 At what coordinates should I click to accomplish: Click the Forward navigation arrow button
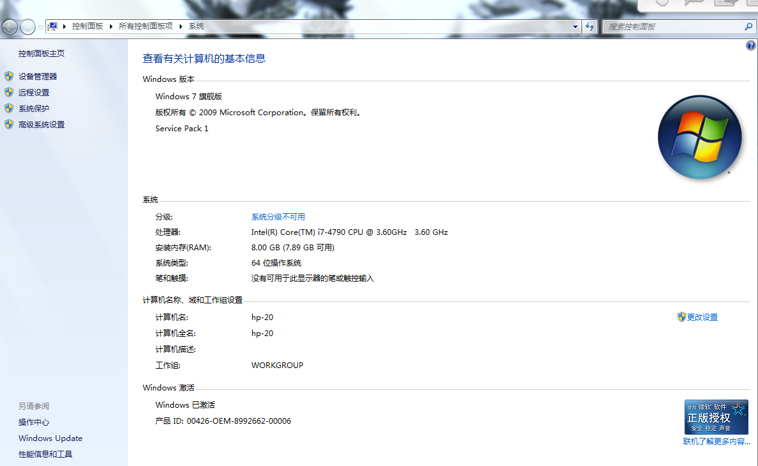(x=28, y=27)
